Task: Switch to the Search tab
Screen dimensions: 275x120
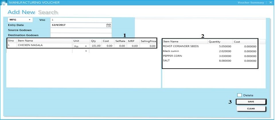Action: click(48, 12)
